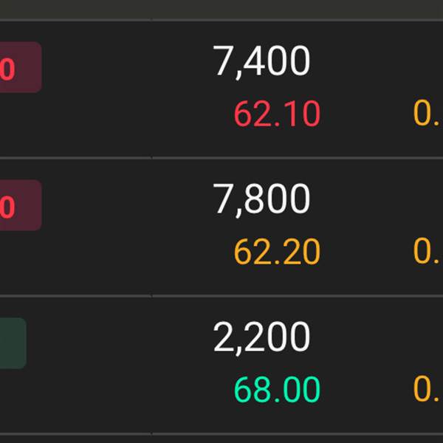443x443 pixels.
Task: Tap the red badge beside 7,400
Action: coord(21,67)
